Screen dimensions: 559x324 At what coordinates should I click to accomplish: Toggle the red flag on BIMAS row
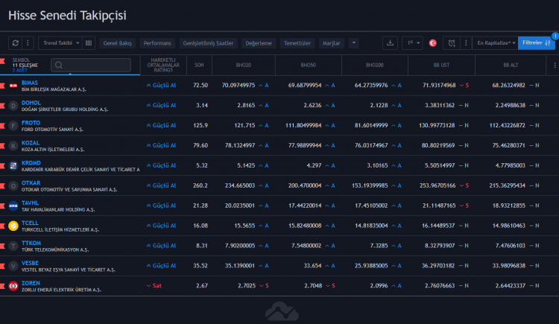click(x=2, y=86)
